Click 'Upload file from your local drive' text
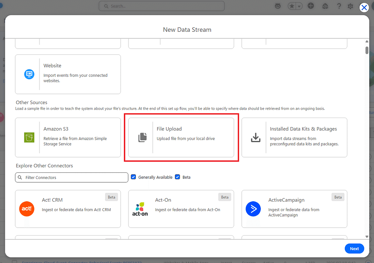Image resolution: width=374 pixels, height=263 pixels. 186,139
